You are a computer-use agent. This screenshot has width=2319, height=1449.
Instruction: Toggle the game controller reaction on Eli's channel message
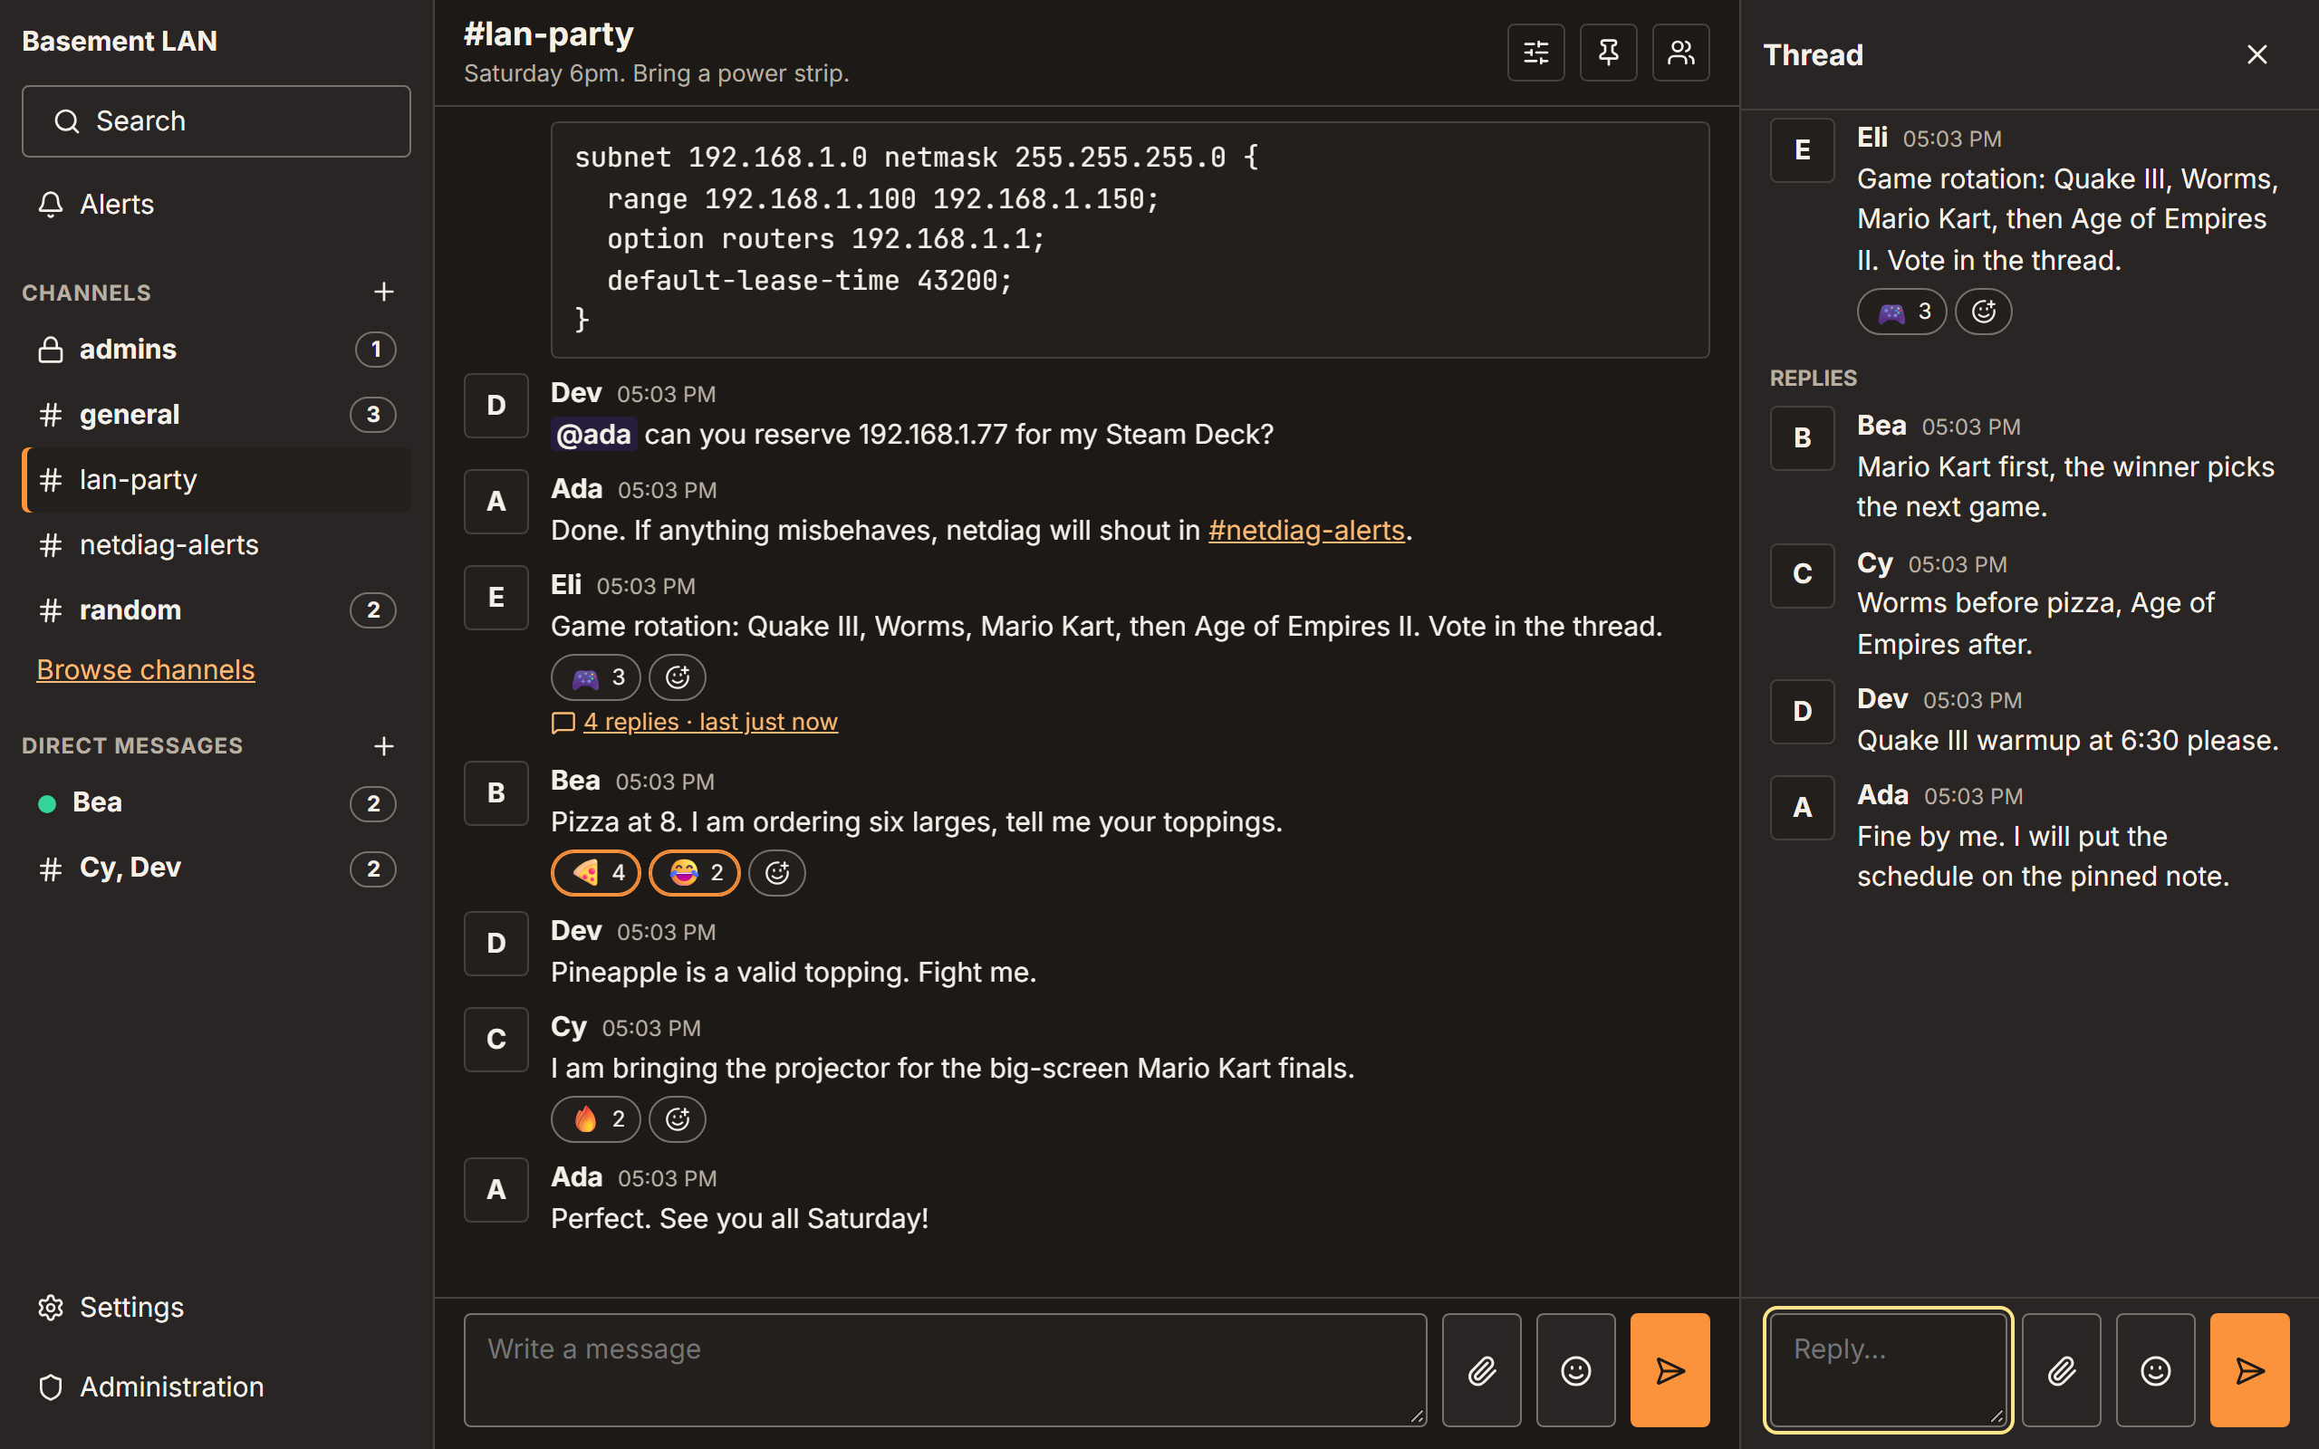596,677
